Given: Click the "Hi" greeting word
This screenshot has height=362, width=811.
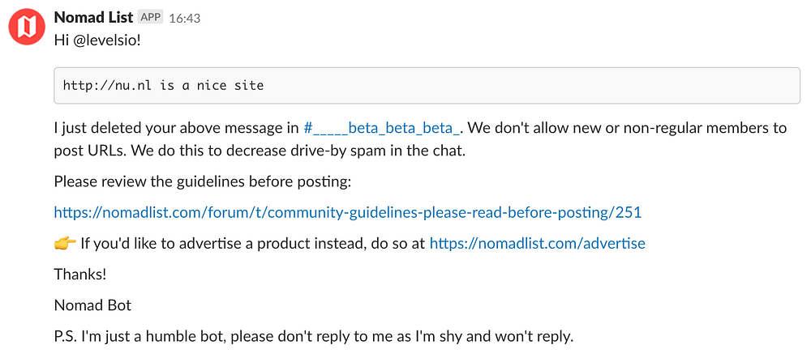Looking at the screenshot, I should (x=62, y=39).
